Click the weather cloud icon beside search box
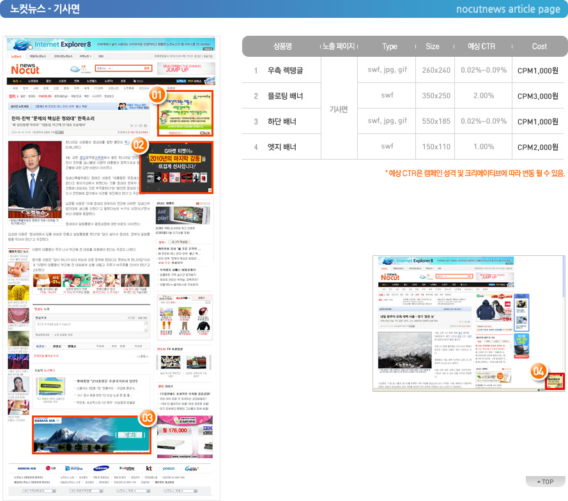 (x=75, y=69)
